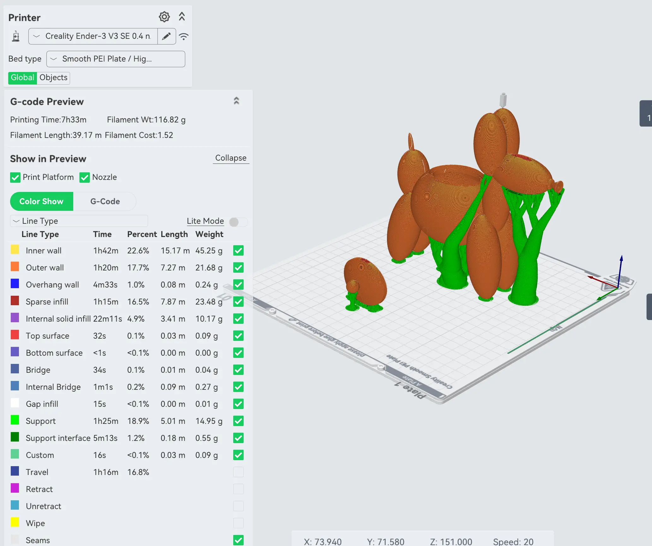Enable Wipe visibility checkbox
Image resolution: width=652 pixels, height=546 pixels.
238,523
